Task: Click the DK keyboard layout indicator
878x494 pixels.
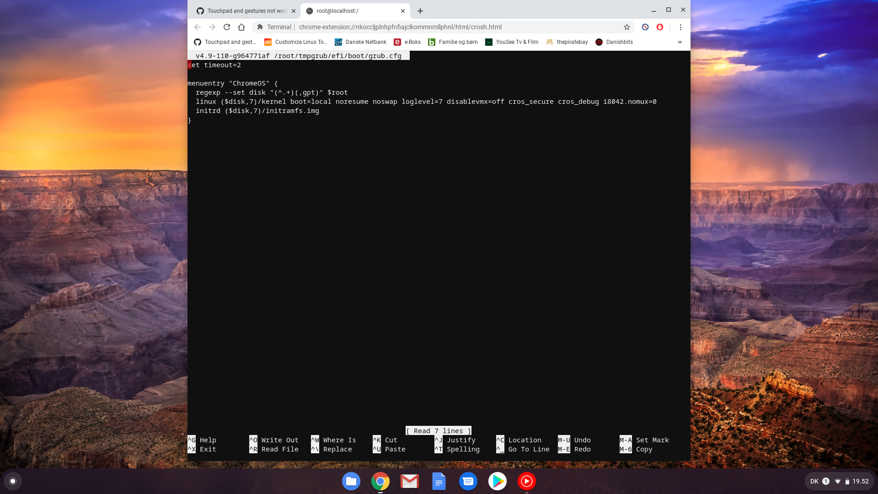Action: (x=814, y=481)
